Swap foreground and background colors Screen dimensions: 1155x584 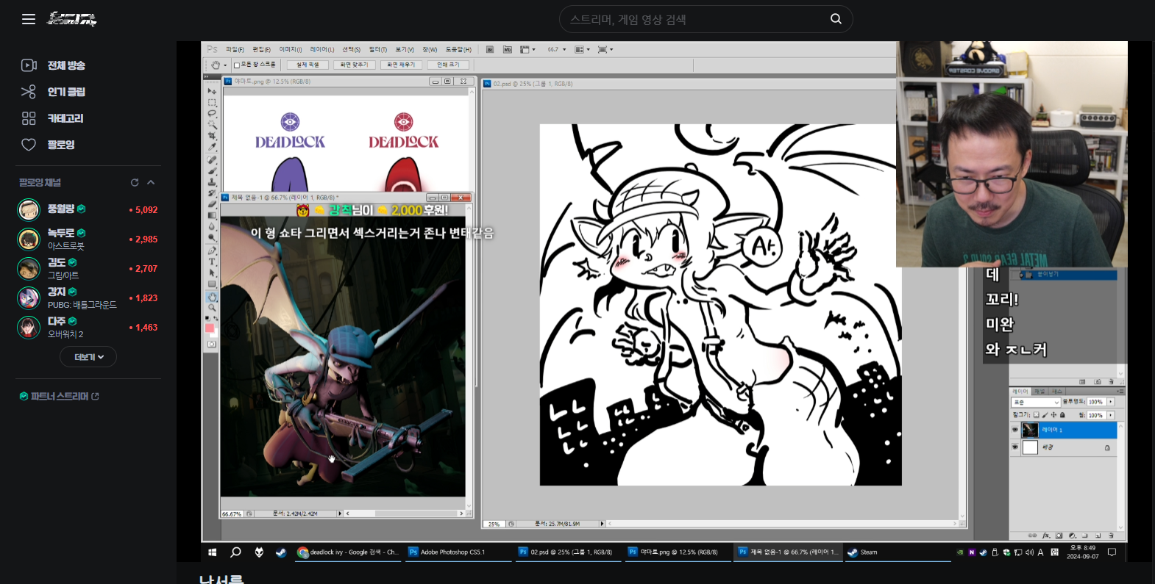coord(216,318)
